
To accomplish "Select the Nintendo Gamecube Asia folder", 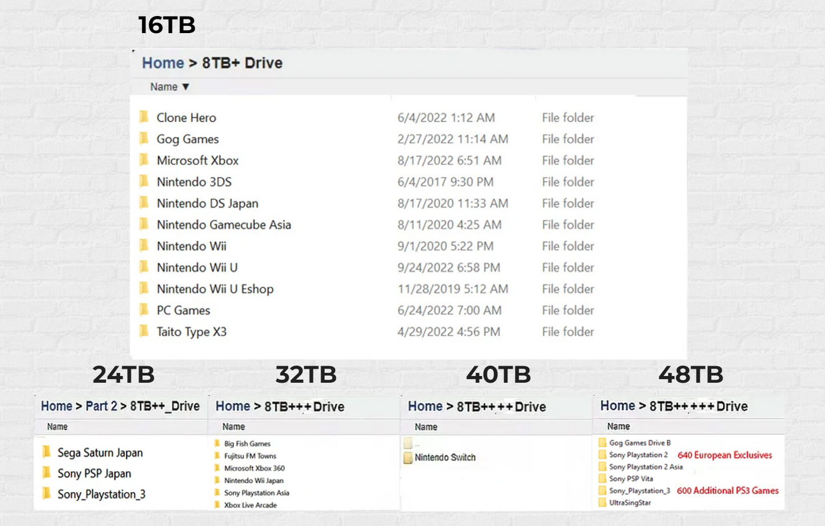I will [x=223, y=224].
